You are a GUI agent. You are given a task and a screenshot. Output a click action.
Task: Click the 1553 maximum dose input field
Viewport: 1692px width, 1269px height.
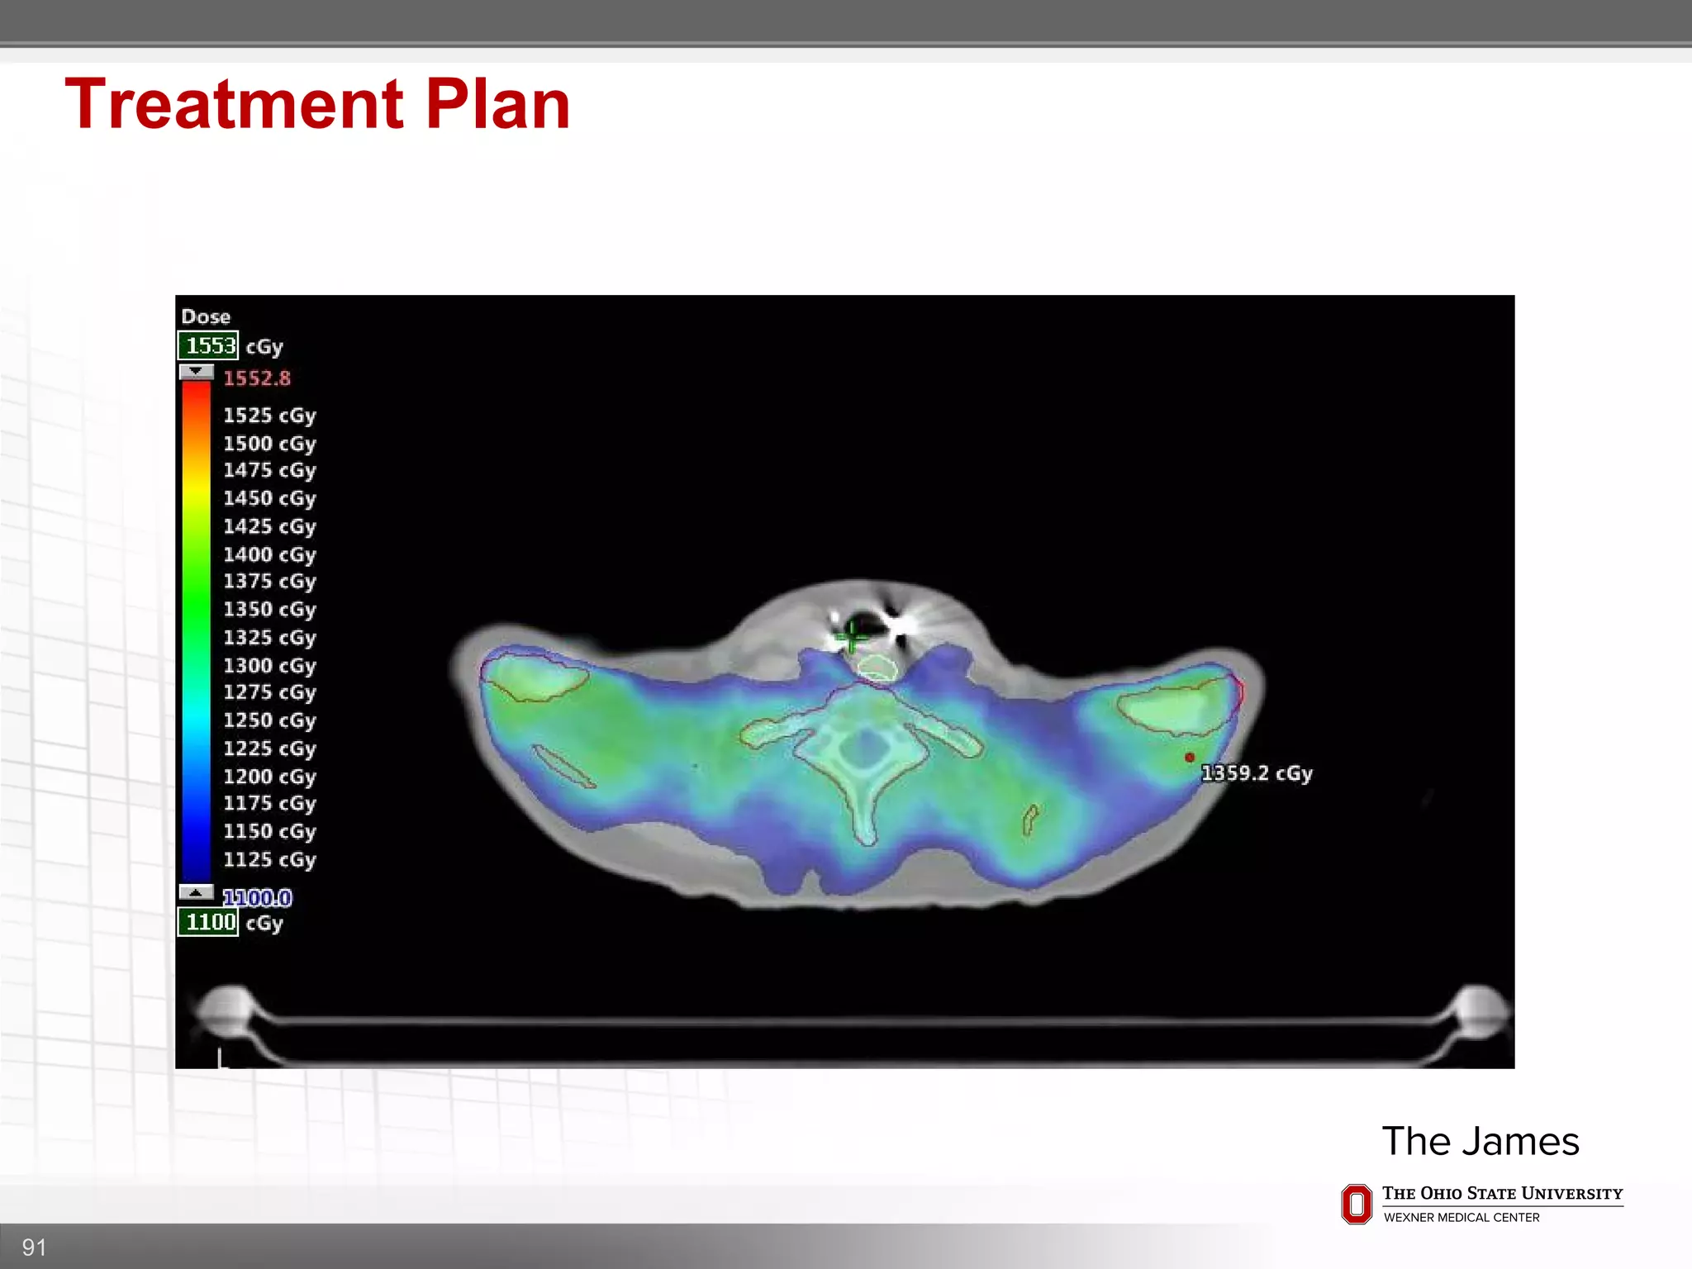(x=208, y=345)
